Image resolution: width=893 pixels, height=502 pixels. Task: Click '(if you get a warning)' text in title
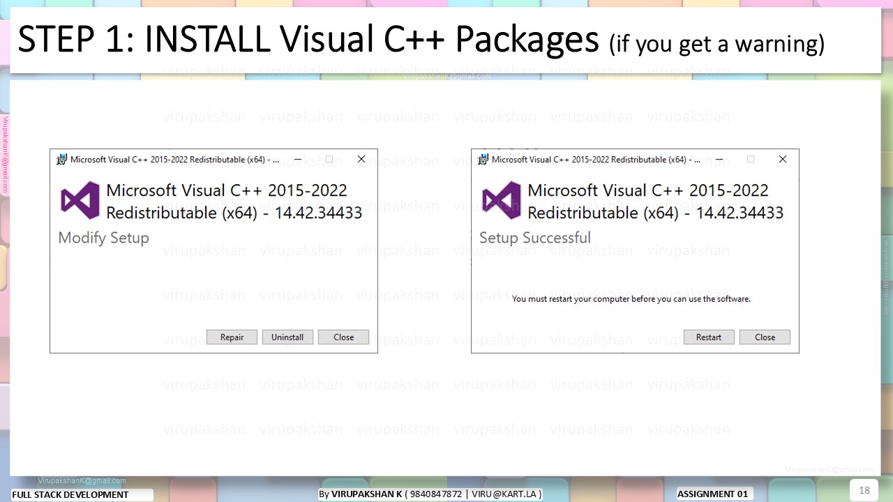[x=716, y=43]
